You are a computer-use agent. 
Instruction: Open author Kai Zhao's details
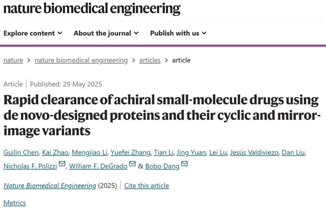pyautogui.click(x=55, y=152)
